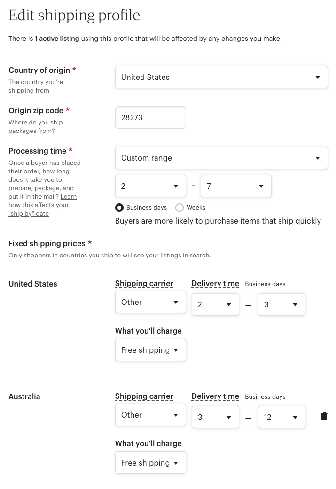Change Australia minimum delivery time of 3

pyautogui.click(x=215, y=417)
